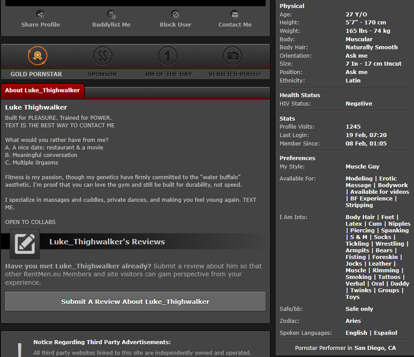Click the Sponsor label under the badge
Screen dimensions: 414x357
coord(102,74)
